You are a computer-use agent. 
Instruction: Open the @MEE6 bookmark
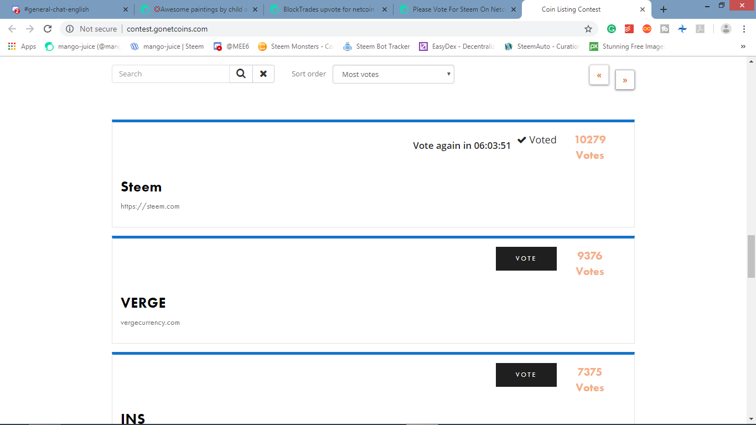point(231,46)
